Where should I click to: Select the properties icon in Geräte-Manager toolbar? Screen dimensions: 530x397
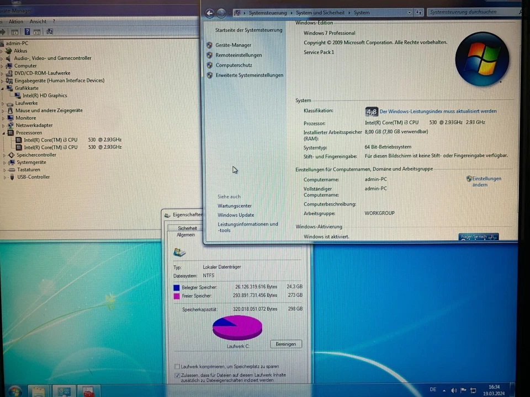click(36, 31)
